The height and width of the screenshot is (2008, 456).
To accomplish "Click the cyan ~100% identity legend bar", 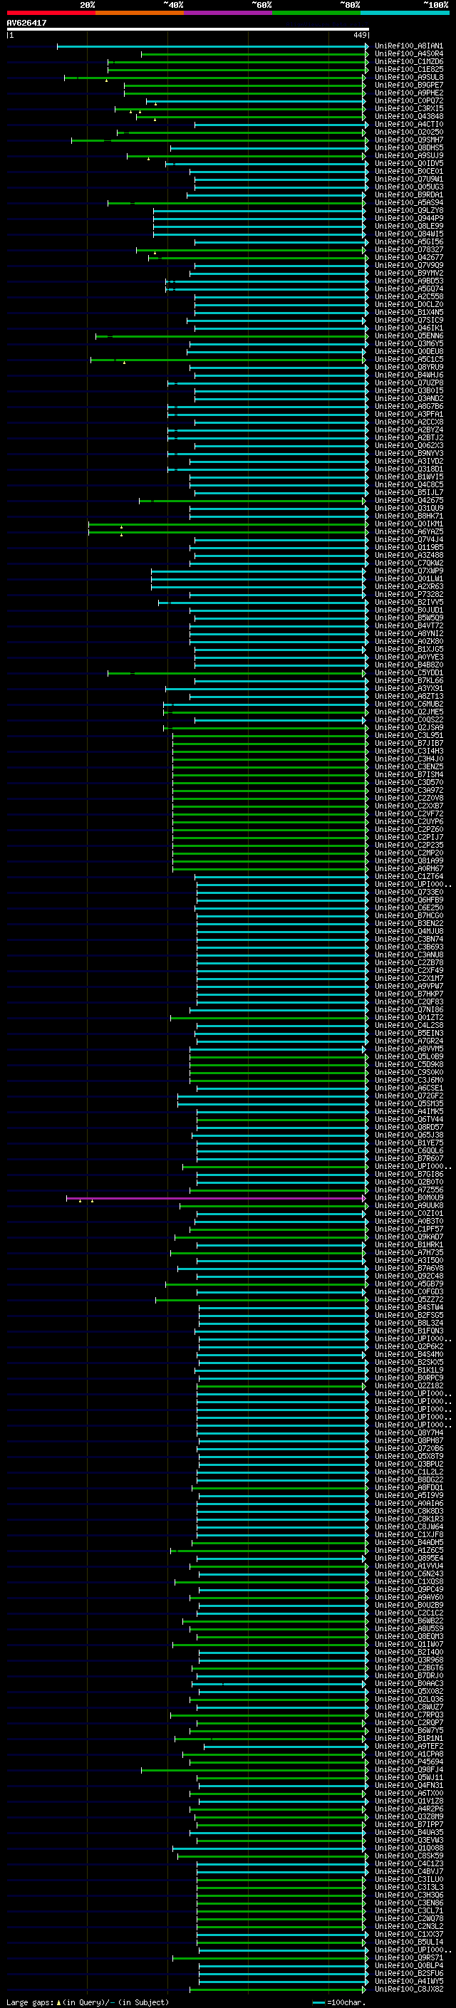I will click(x=405, y=13).
